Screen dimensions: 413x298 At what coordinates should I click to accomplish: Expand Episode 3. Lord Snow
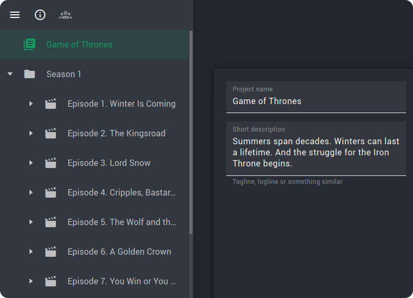(31, 163)
